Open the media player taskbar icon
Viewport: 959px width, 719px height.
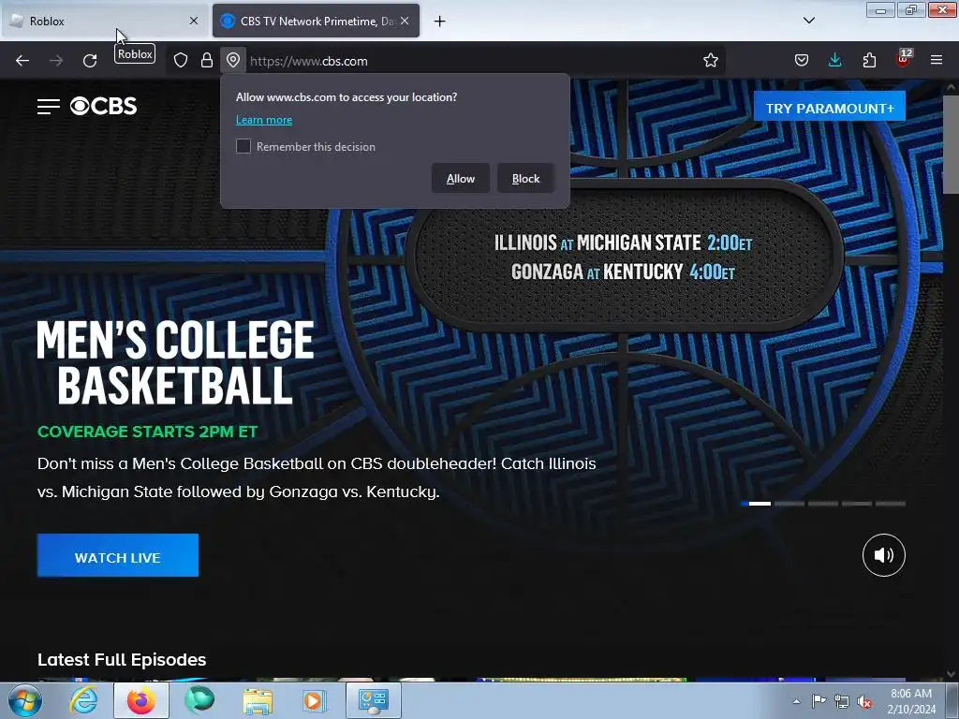click(315, 700)
